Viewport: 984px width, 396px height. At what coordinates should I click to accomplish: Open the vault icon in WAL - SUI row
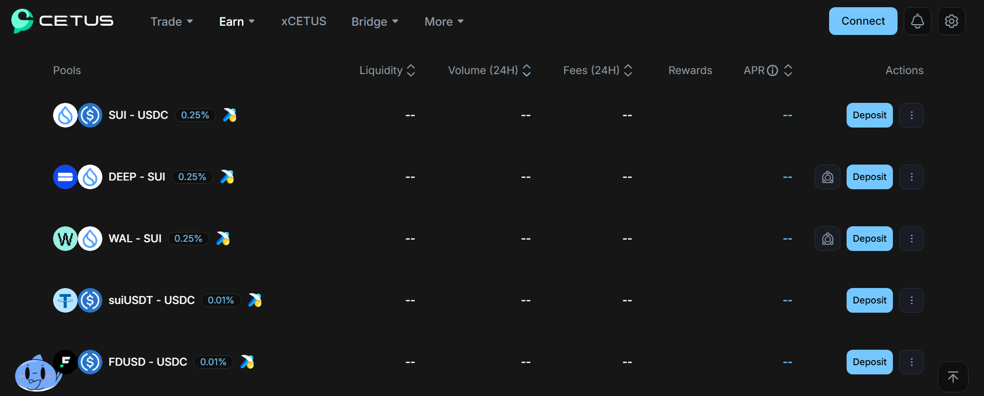coord(828,239)
